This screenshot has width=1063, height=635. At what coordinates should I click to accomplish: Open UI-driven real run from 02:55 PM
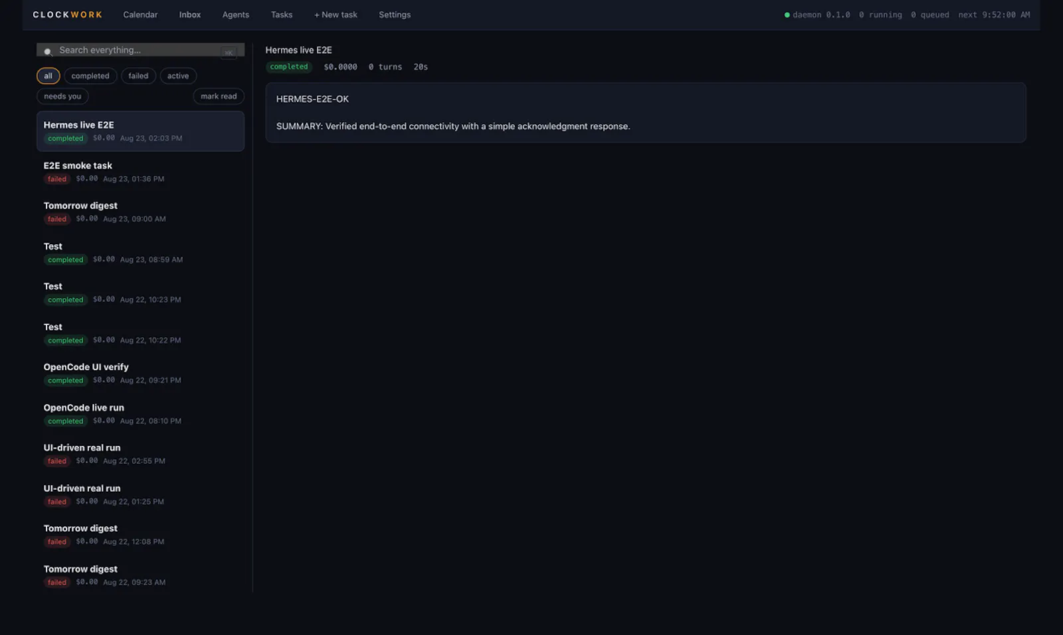point(140,454)
